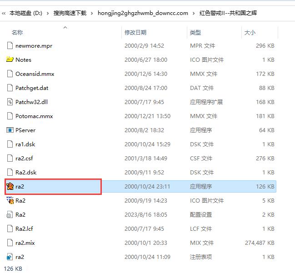
Task: Sort by 类型 column header
Action: tap(195, 33)
